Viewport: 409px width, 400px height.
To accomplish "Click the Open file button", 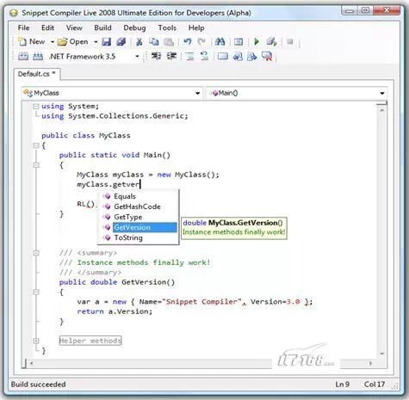I will coord(73,42).
